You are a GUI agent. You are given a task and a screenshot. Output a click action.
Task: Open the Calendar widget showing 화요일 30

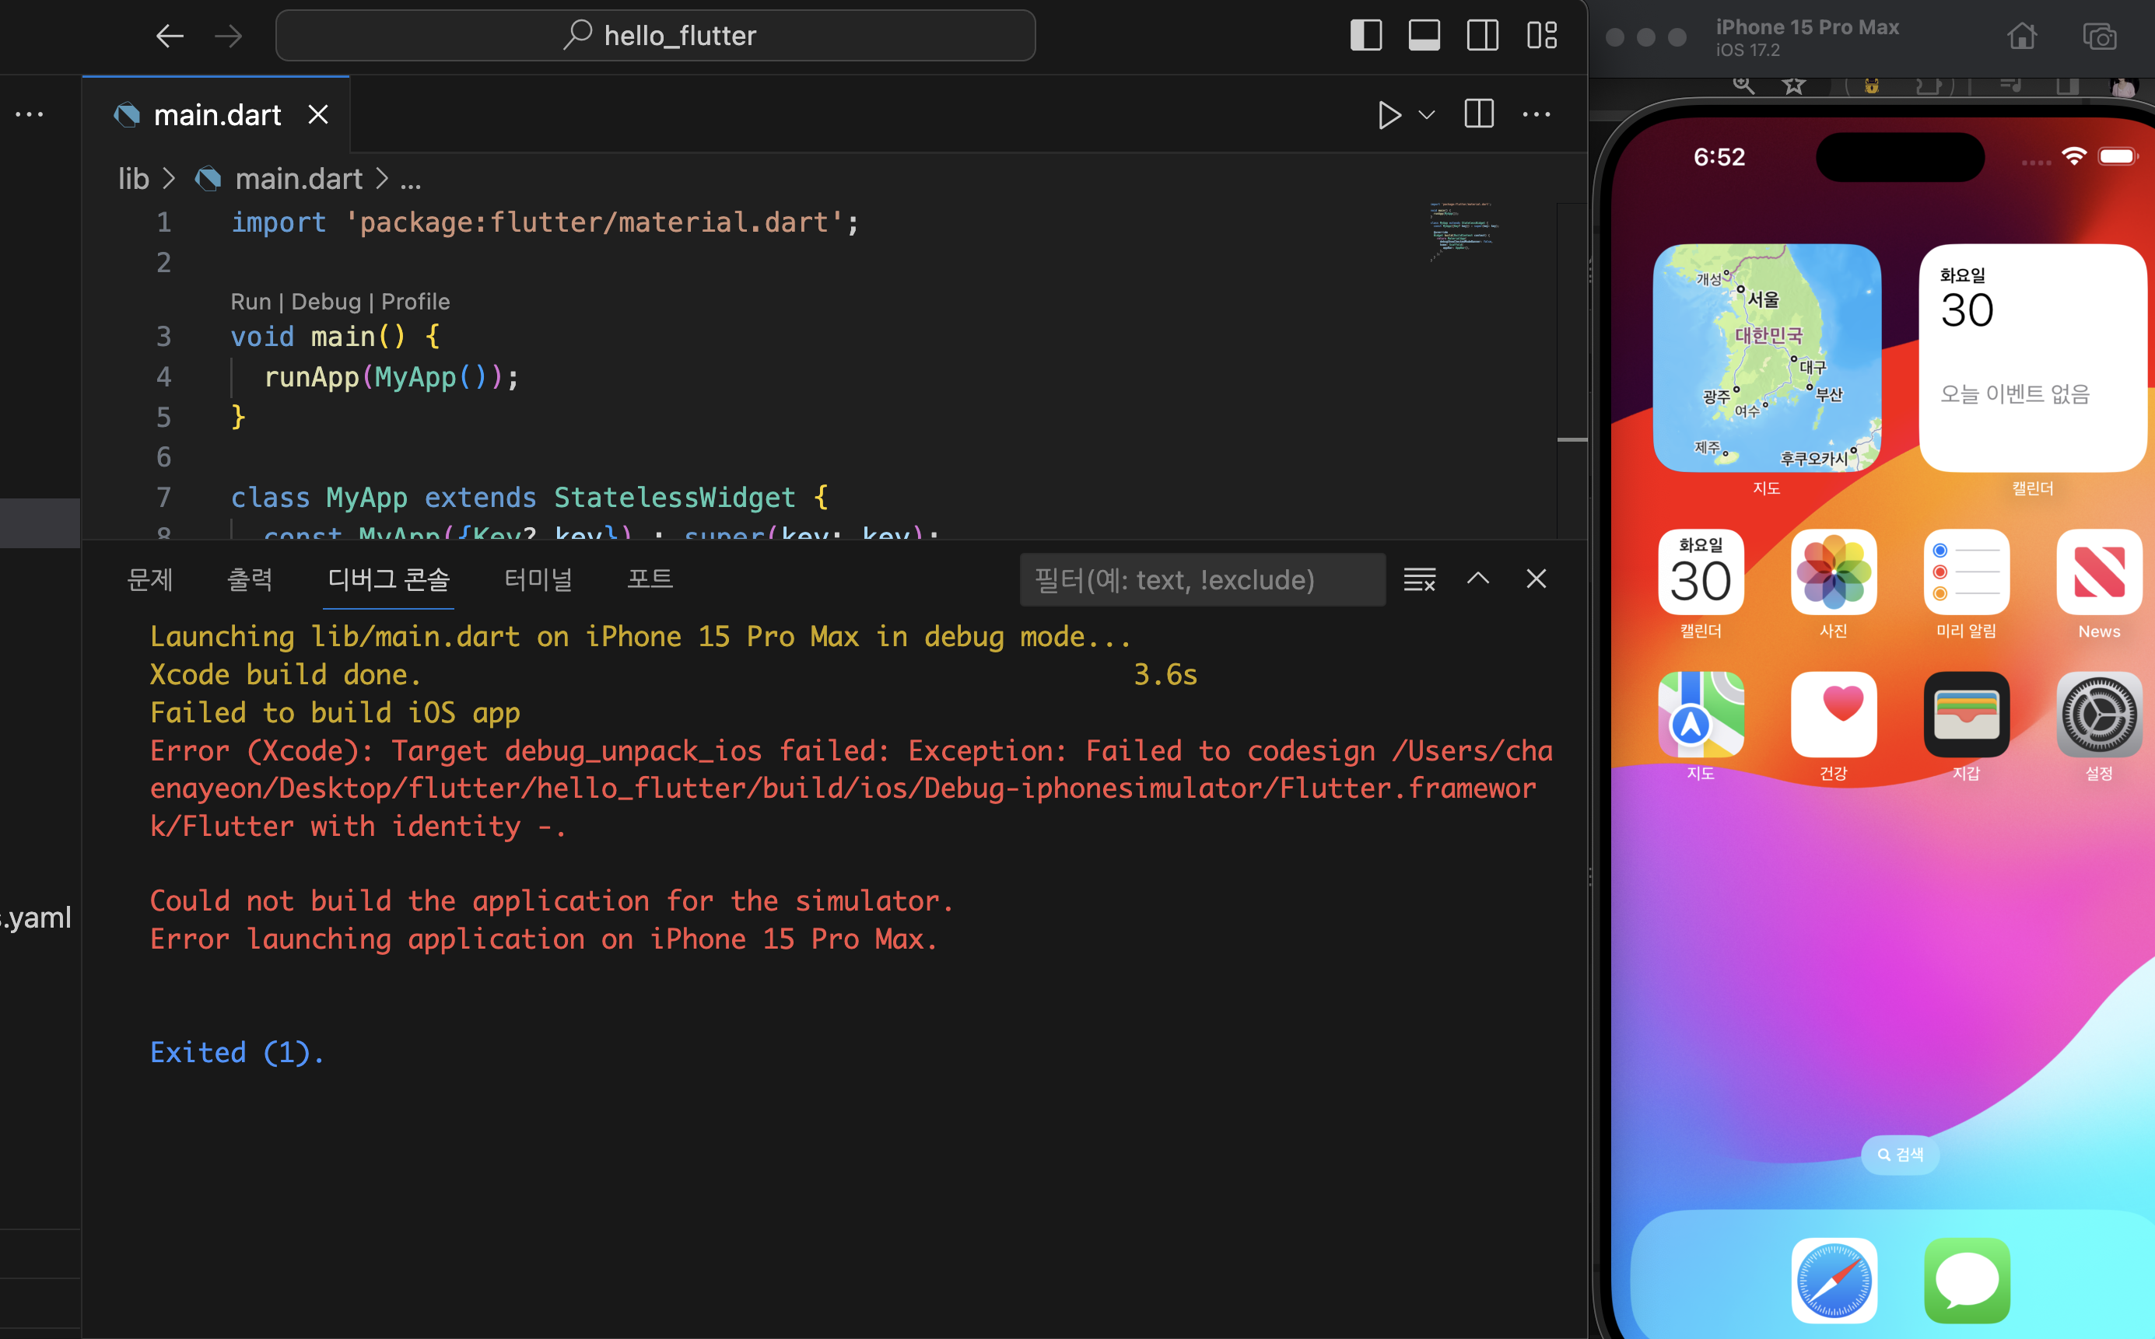point(2033,358)
